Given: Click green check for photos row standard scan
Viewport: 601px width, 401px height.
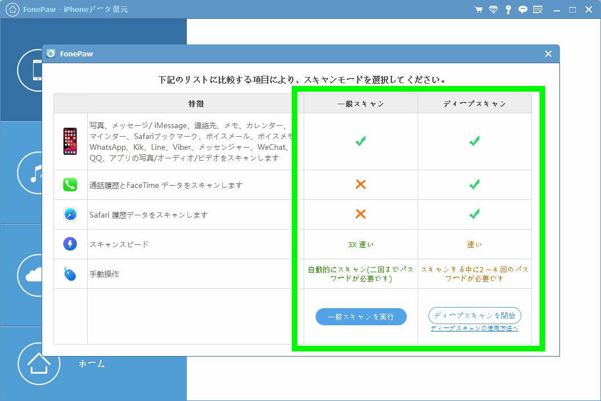Looking at the screenshot, I should click(361, 141).
